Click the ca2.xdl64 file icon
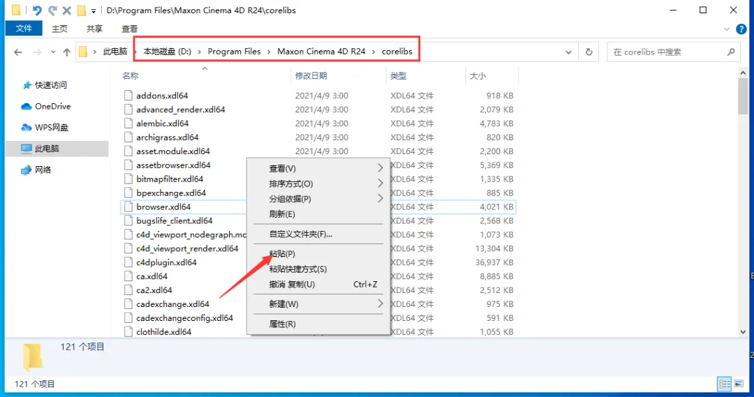This screenshot has height=397, width=754. [x=128, y=290]
